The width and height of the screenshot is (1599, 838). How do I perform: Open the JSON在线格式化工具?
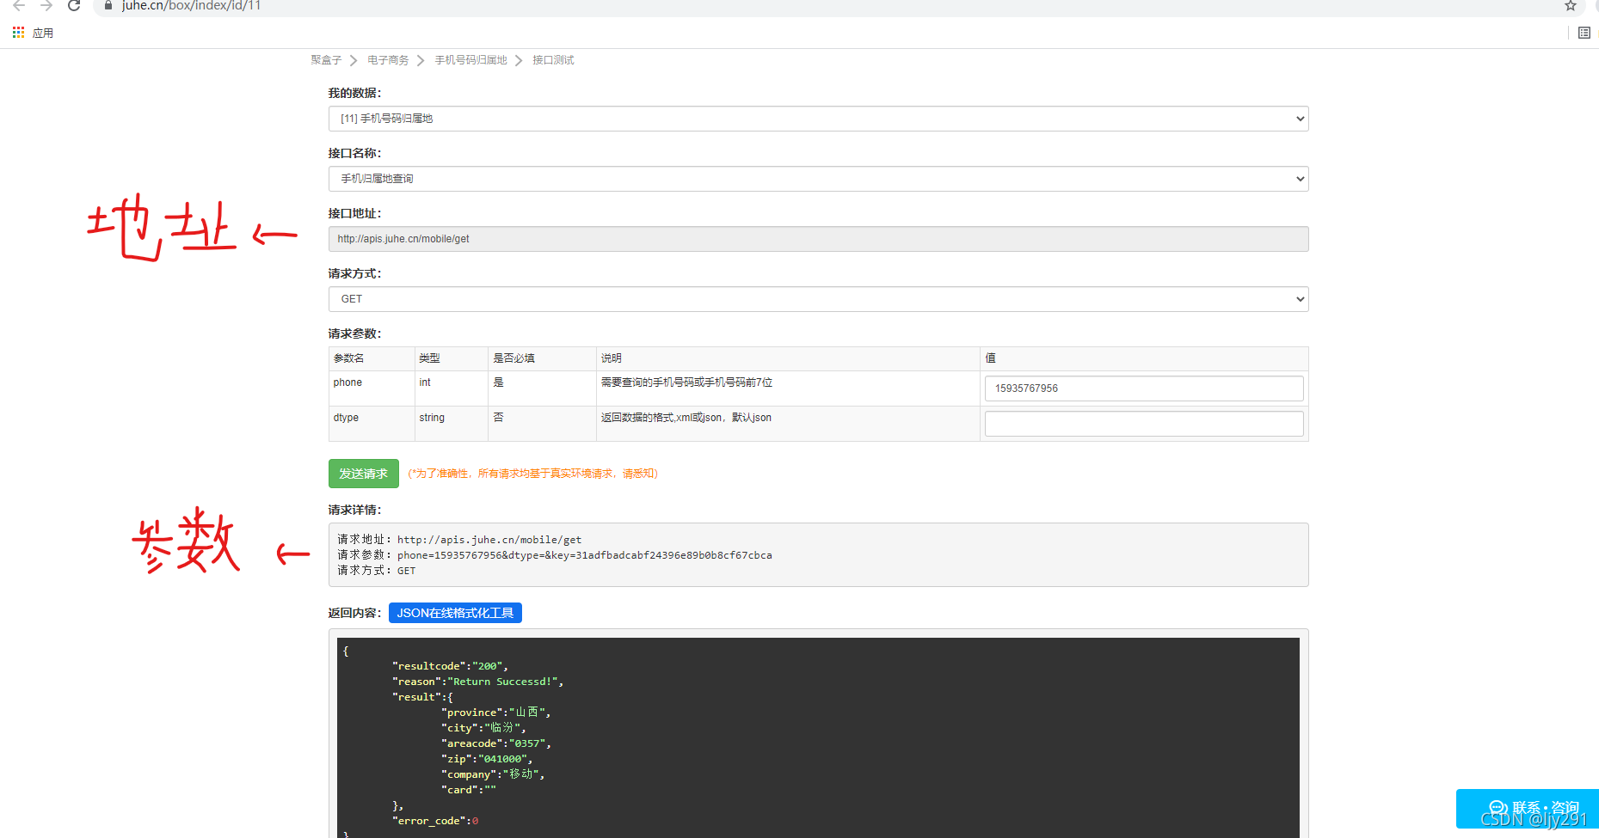point(455,612)
